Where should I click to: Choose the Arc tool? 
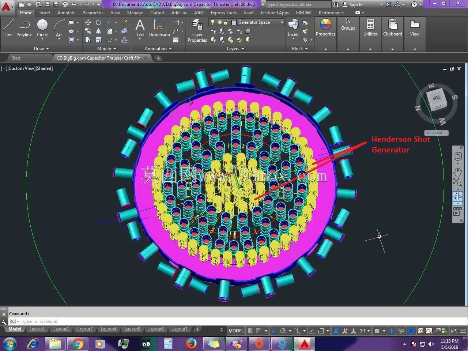pos(59,28)
